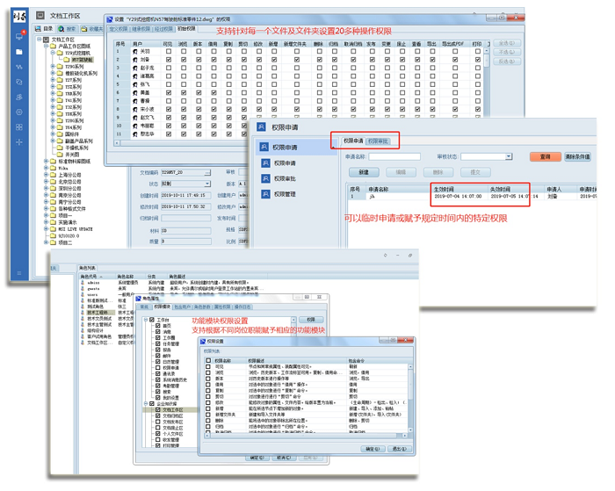
Task: Click the notification icon with red badge
Action: tap(19, 36)
